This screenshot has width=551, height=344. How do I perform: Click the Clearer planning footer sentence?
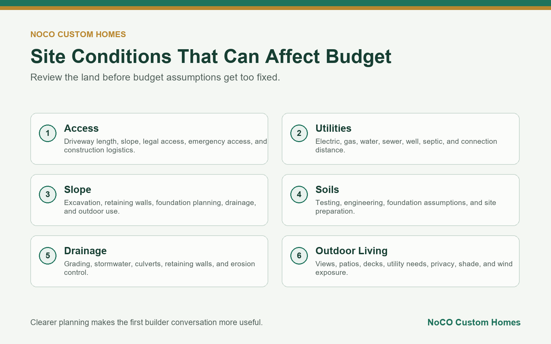(146, 322)
